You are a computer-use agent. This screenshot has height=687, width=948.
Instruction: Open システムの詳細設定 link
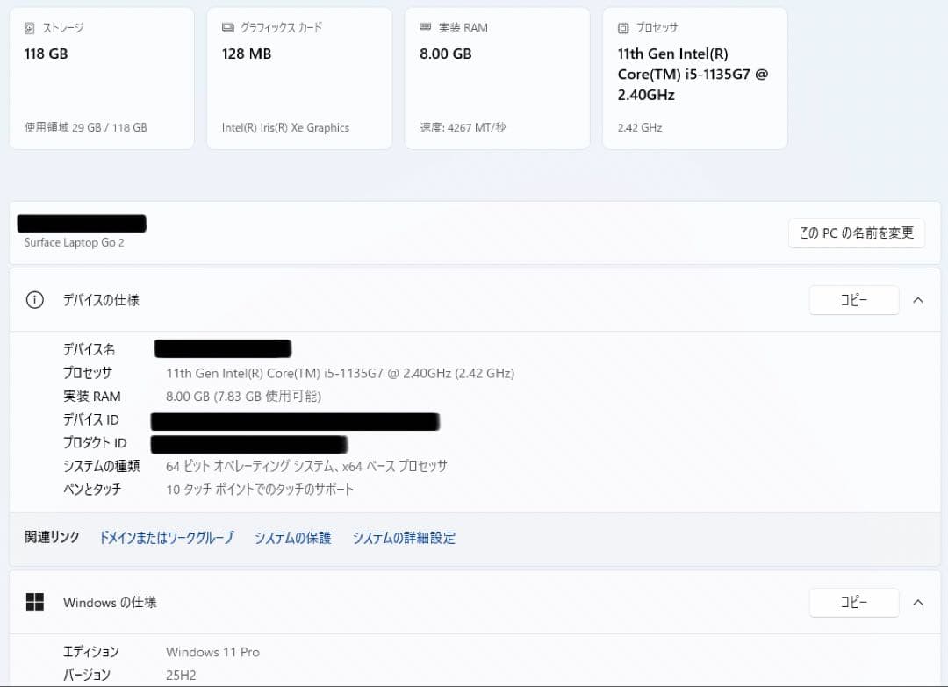[x=404, y=538]
